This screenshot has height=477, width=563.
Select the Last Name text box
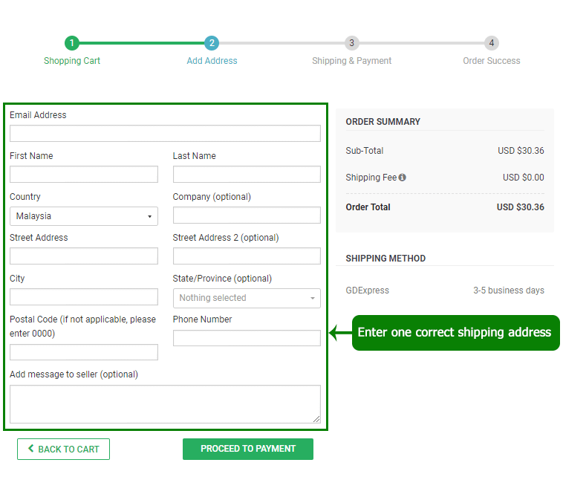pyautogui.click(x=247, y=174)
